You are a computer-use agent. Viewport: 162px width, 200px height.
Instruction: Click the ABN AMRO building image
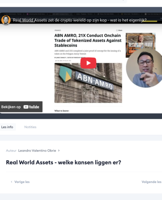pos(88,83)
